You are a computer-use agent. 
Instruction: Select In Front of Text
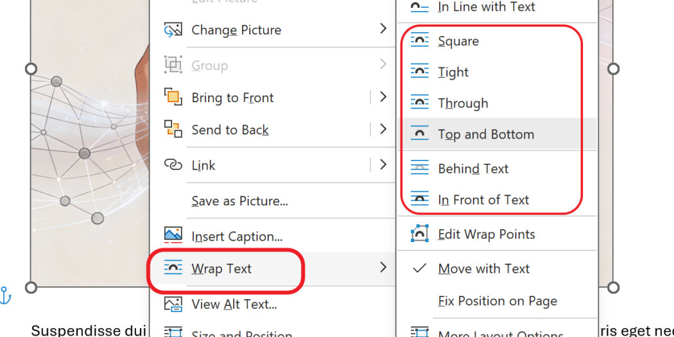pos(483,200)
